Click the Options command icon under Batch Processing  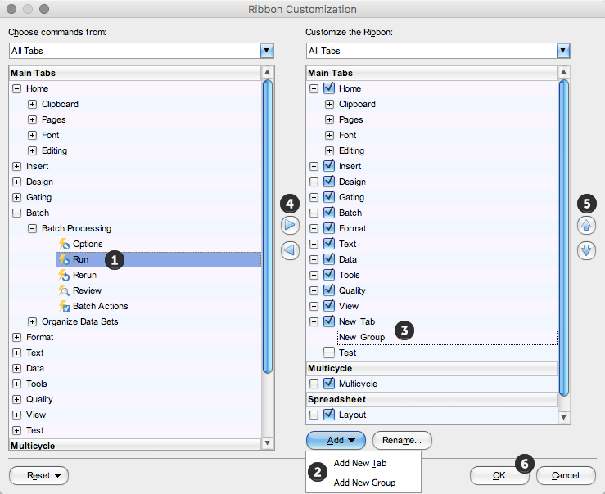point(65,244)
